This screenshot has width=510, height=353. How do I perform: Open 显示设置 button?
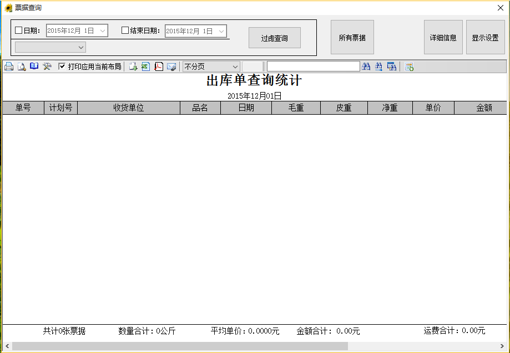pos(485,37)
